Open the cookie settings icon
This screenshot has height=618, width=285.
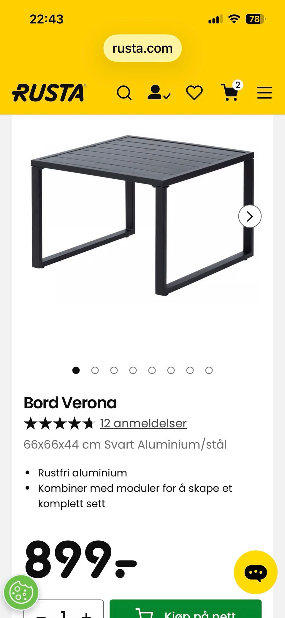point(21,592)
